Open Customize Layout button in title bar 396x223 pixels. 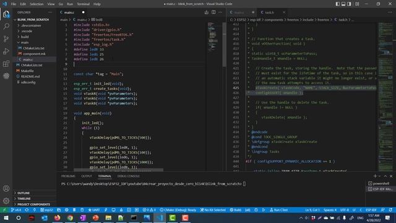click(x=357, y=4)
